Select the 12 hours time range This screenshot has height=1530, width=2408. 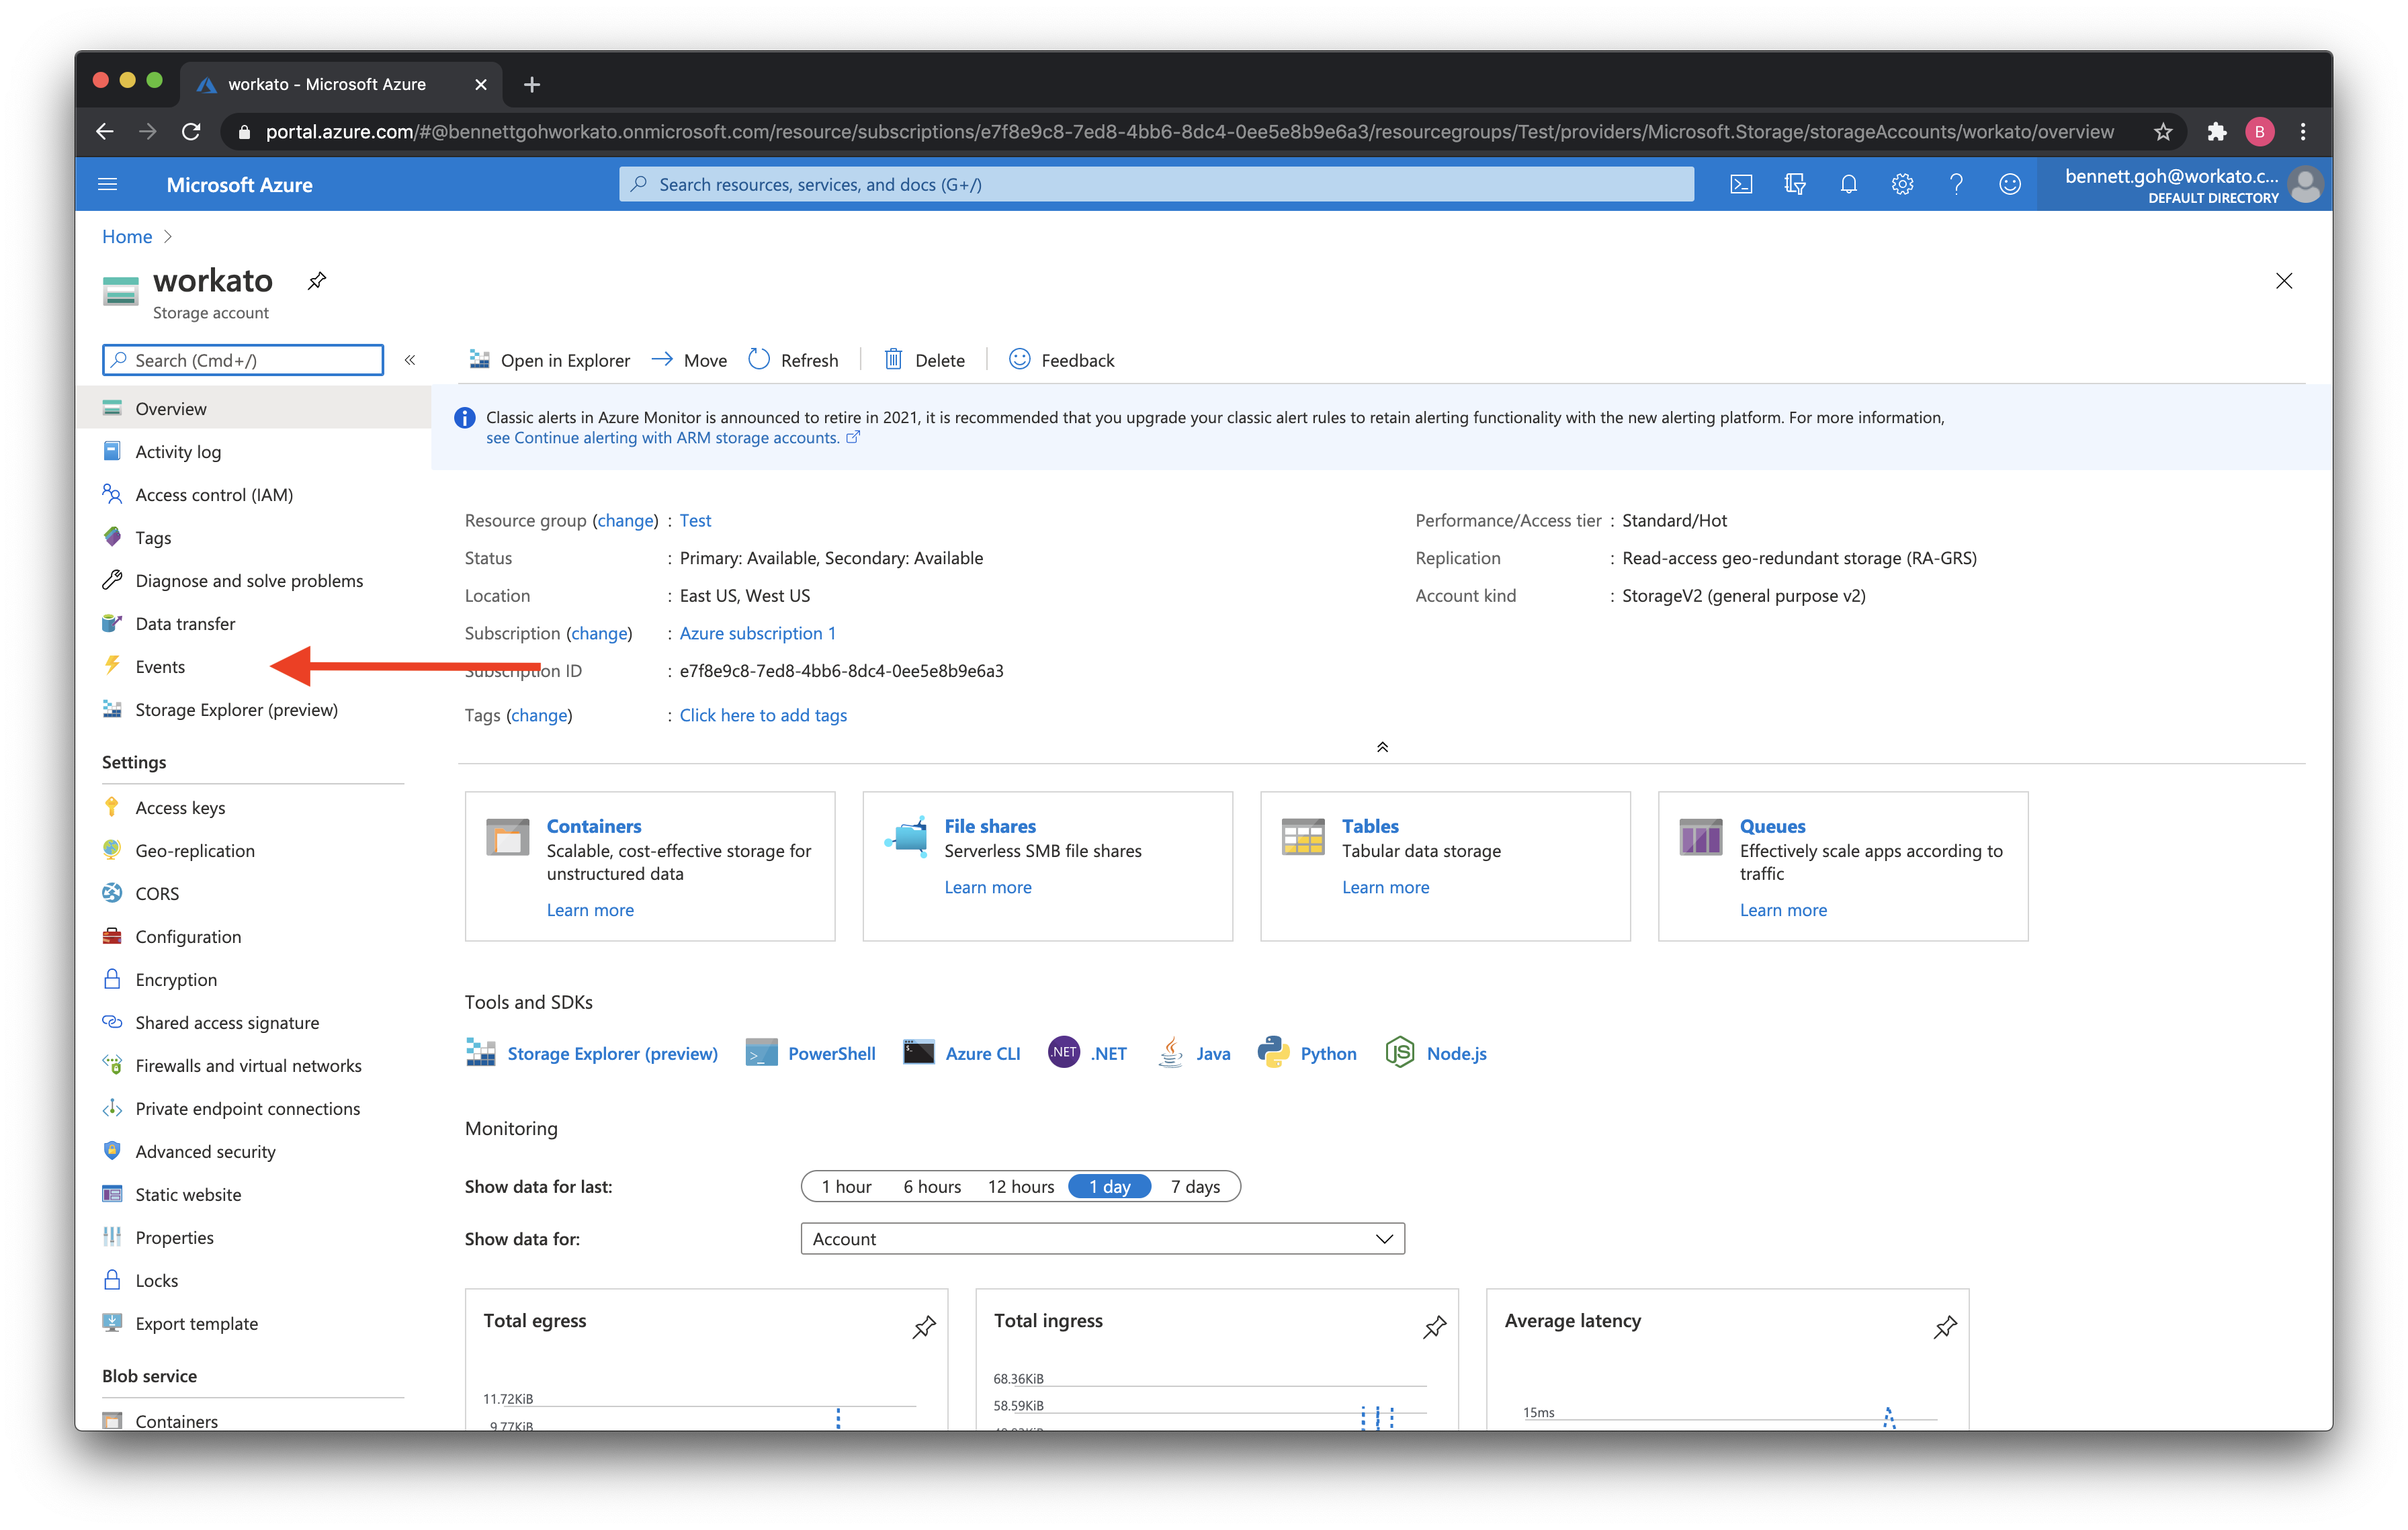pyautogui.click(x=1020, y=1186)
